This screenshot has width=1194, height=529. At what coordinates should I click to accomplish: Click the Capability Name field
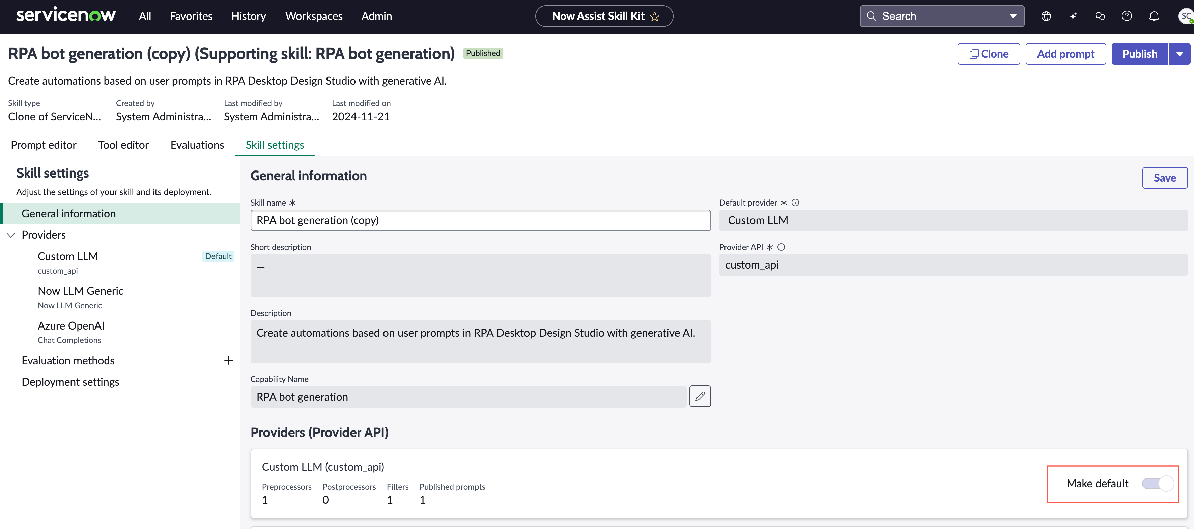pos(468,397)
